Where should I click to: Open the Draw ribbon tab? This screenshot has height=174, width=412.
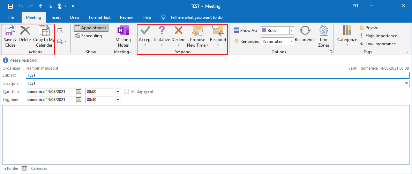coord(75,17)
